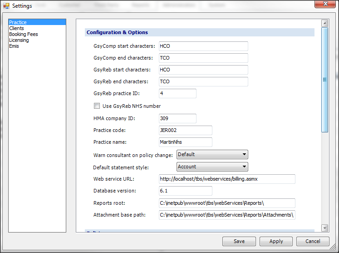The height and width of the screenshot is (253, 339).
Task: Close the Settings window
Action: pyautogui.click(x=324, y=5)
